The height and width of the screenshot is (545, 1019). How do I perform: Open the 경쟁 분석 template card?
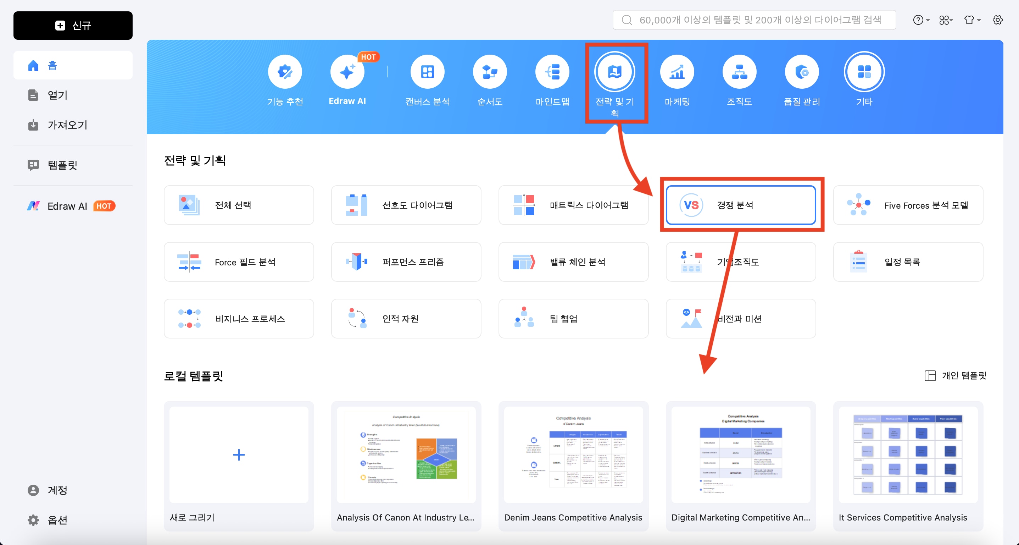point(741,205)
